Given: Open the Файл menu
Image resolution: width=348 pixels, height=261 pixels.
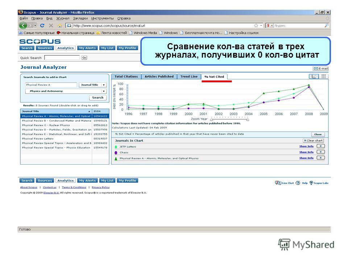Looking at the screenshot, I should tap(24, 18).
